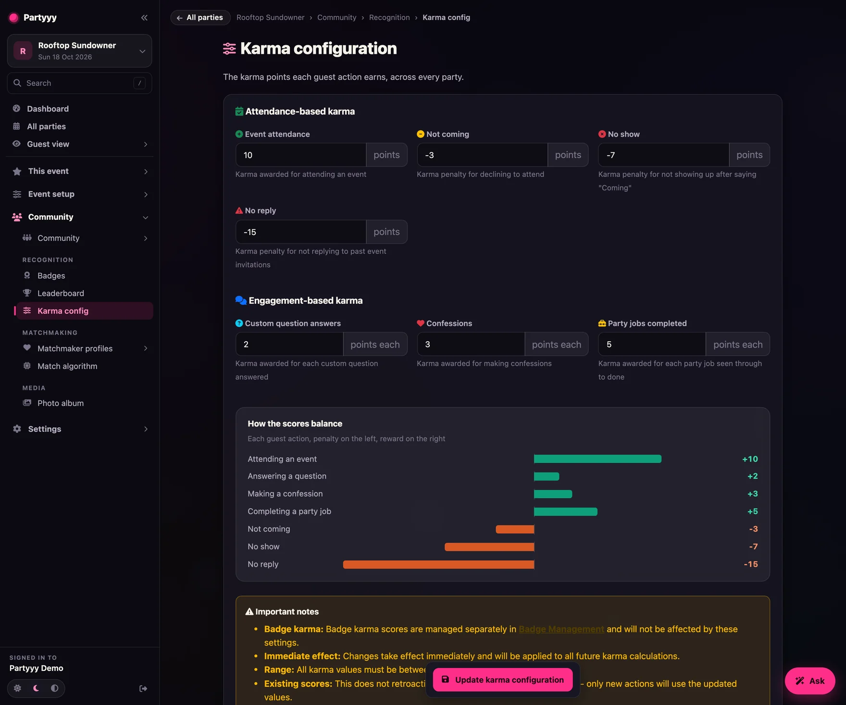
Task: Click the Match algorithm chip icon
Action: (27, 366)
